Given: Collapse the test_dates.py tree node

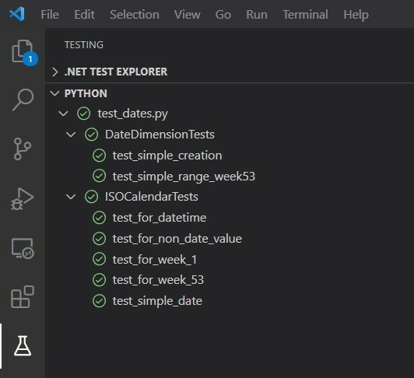Looking at the screenshot, I should [63, 114].
